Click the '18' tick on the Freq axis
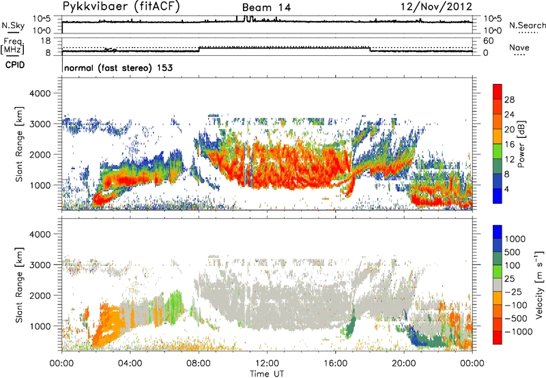Viewport: 546px width, 378px height. (46, 41)
